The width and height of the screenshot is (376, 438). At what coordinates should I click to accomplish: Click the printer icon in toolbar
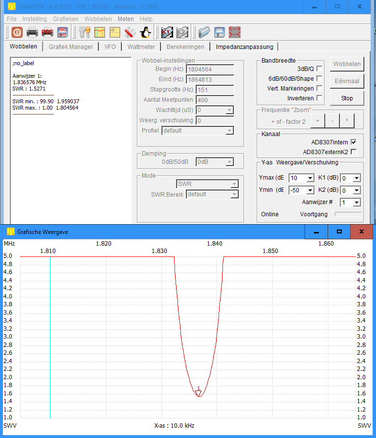32,32
